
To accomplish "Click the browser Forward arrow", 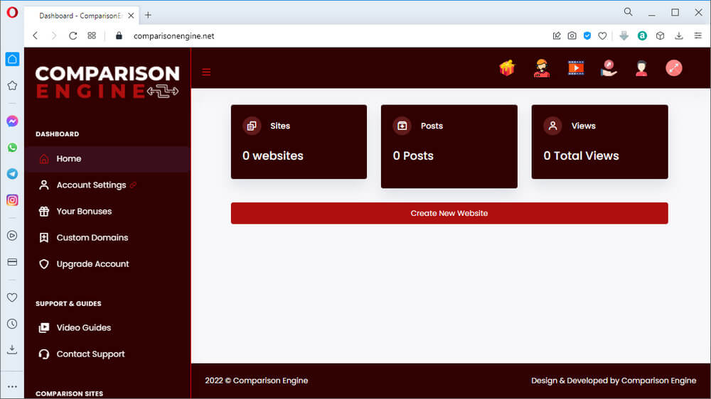I will tap(54, 35).
